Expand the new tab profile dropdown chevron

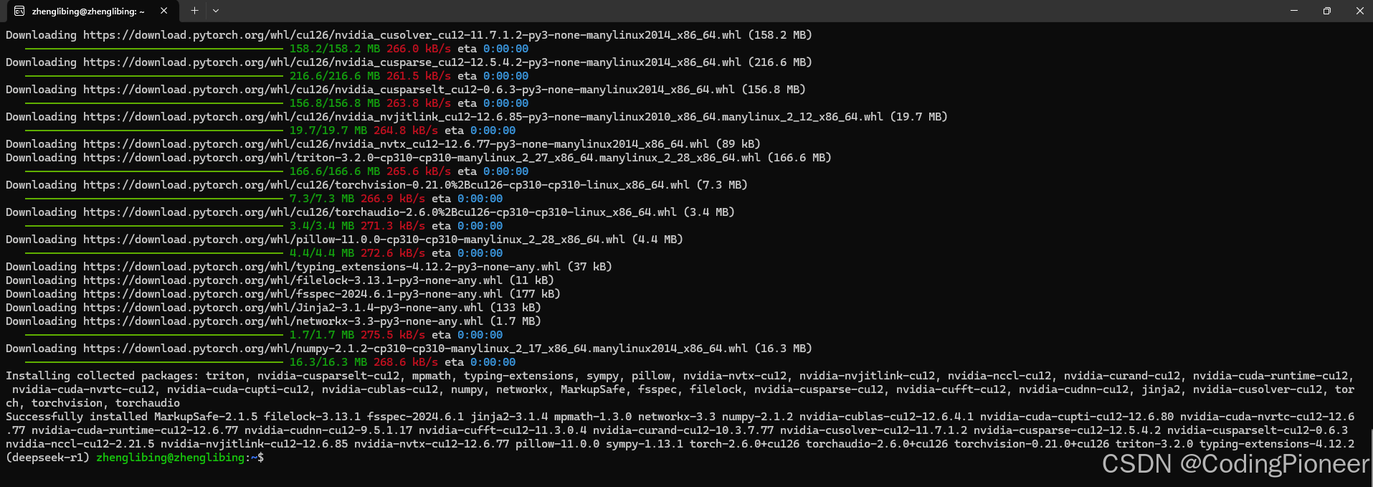(x=216, y=11)
